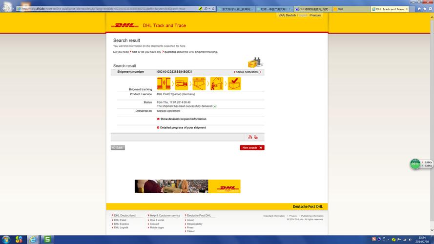Click the green S application taskbar icon
This screenshot has width=434, height=244.
click(47, 239)
